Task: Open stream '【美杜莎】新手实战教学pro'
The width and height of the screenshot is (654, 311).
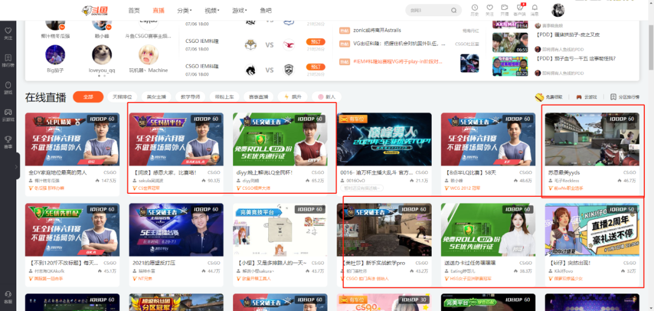Action: [372, 263]
